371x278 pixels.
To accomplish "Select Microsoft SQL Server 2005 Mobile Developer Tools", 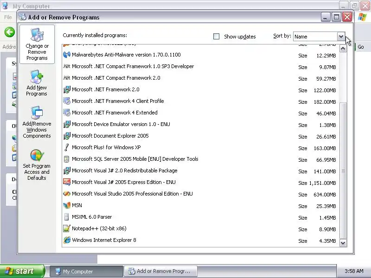I will [201, 159].
